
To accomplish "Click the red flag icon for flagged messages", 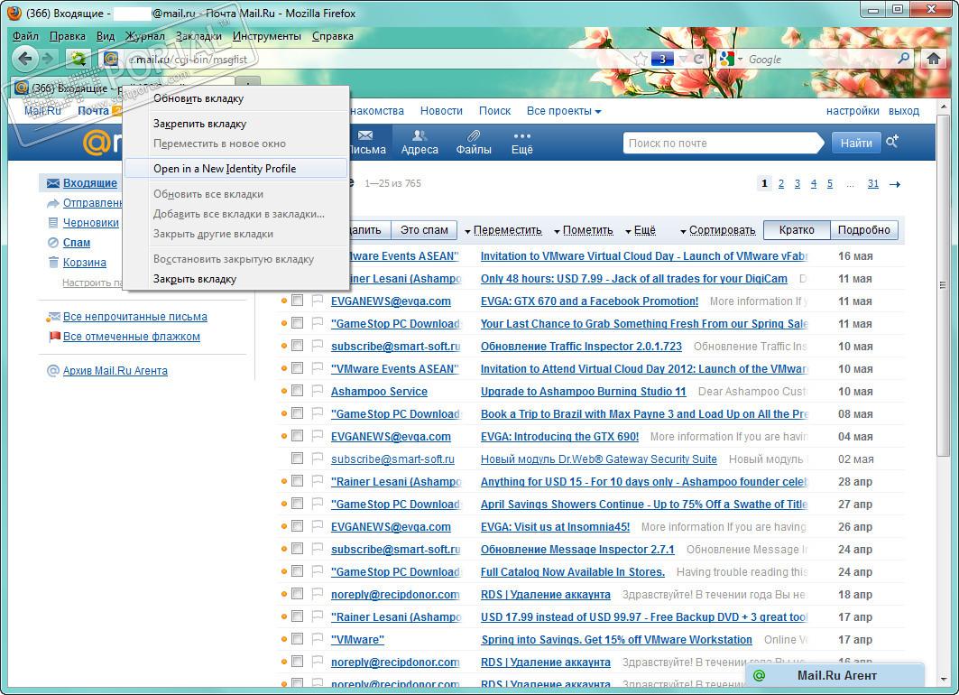I will 54,337.
